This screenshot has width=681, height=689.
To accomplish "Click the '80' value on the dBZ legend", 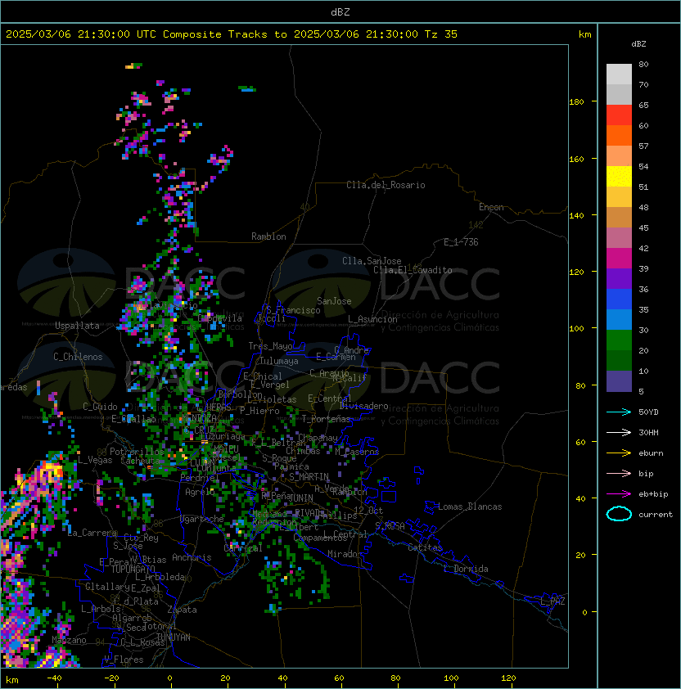I will [643, 64].
